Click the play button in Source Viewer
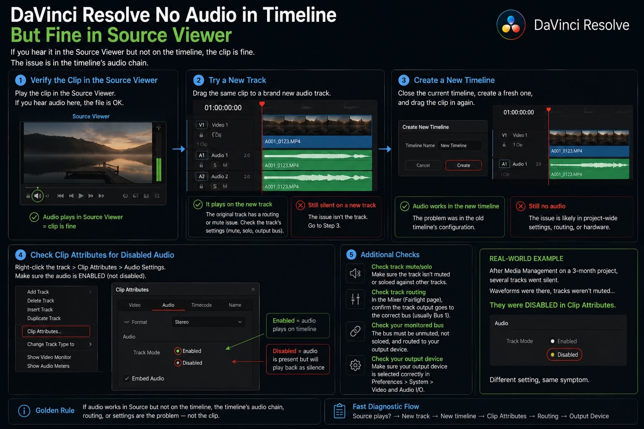Screen dimensions: 644x429 click(x=81, y=196)
